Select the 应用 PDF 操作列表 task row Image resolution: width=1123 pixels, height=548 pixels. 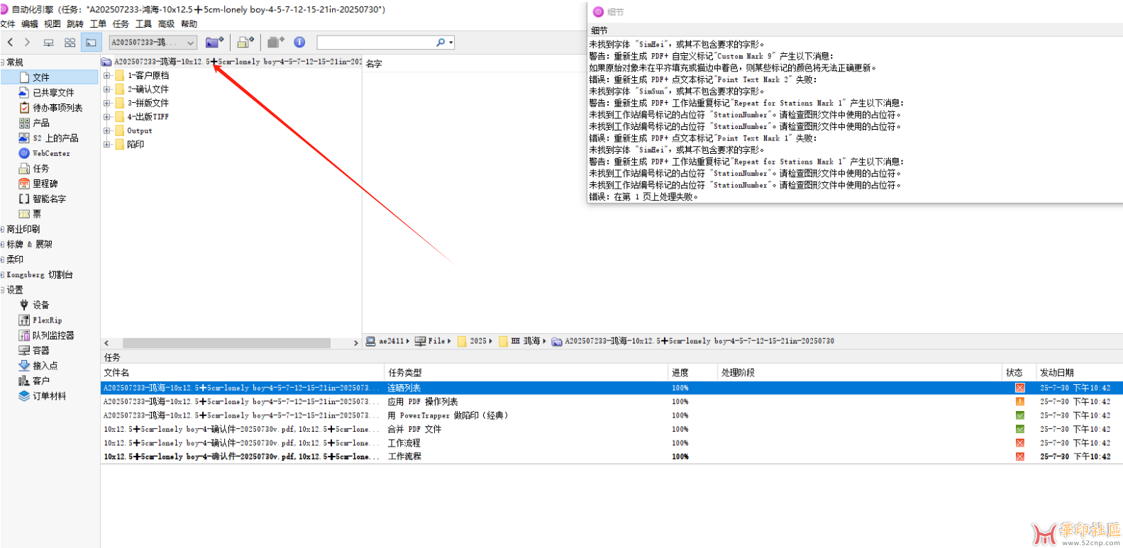point(422,402)
